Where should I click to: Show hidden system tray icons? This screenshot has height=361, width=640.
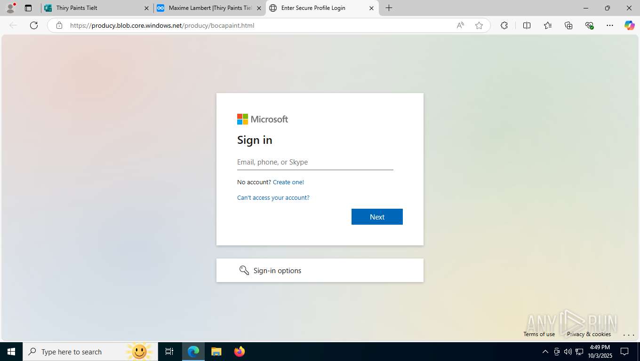tap(545, 352)
